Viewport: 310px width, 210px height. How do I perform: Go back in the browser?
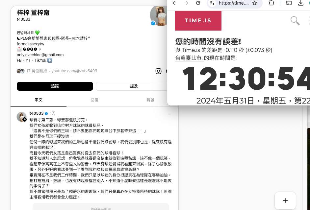point(174,3)
